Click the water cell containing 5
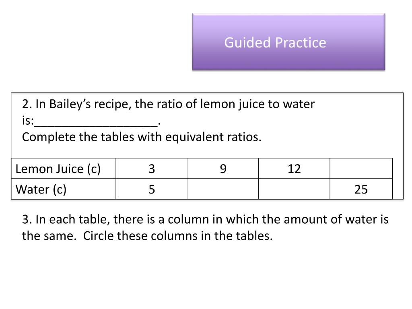Viewport: 412px width, 309px height. tap(152, 189)
